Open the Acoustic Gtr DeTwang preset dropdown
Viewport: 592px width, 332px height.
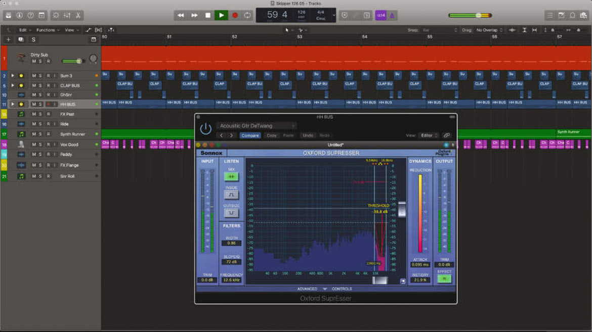click(x=257, y=126)
